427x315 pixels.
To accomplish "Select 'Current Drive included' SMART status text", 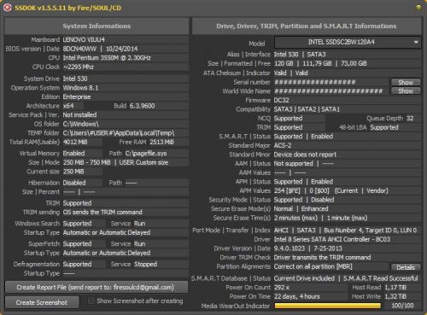I will pos(304,278).
